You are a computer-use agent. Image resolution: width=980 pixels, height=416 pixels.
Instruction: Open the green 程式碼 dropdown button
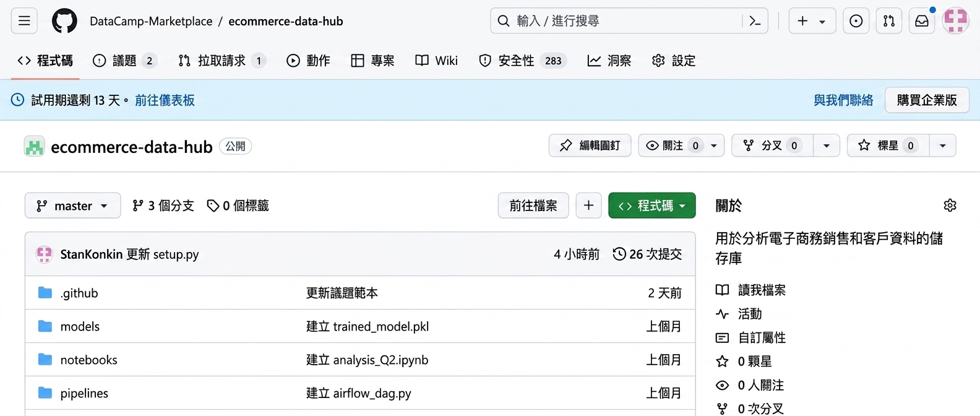651,206
